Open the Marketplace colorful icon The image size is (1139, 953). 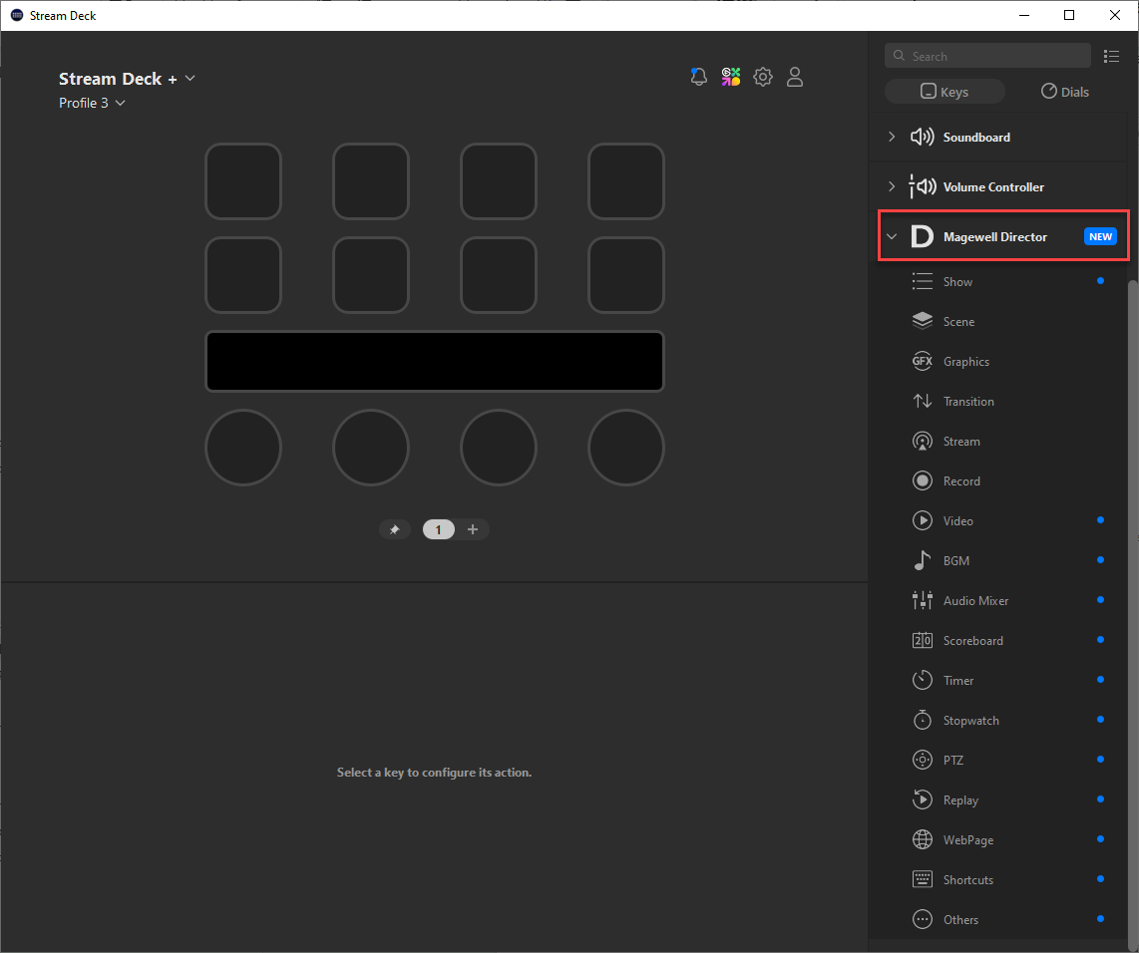coord(731,76)
